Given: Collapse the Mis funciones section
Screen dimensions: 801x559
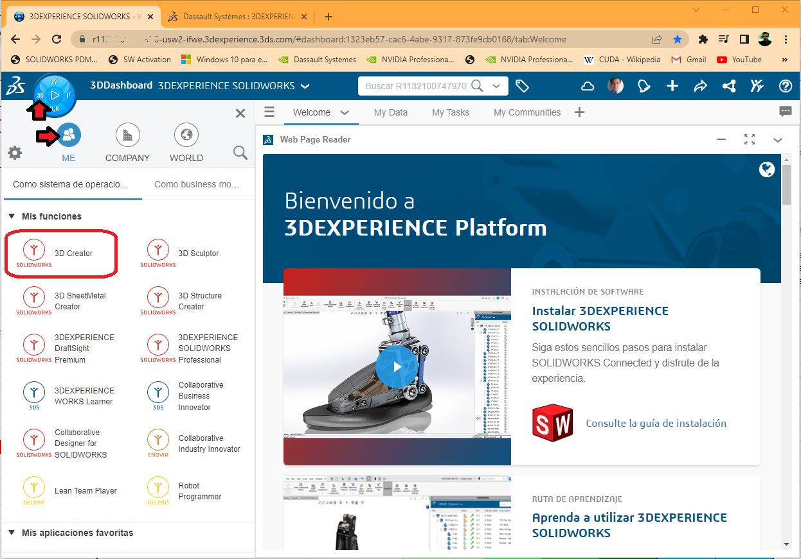Looking at the screenshot, I should coord(12,216).
